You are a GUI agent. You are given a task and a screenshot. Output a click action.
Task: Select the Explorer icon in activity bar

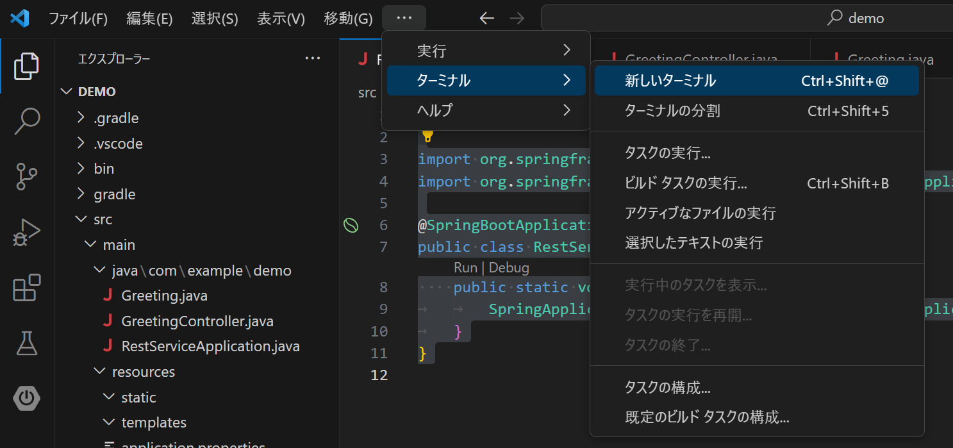(26, 65)
